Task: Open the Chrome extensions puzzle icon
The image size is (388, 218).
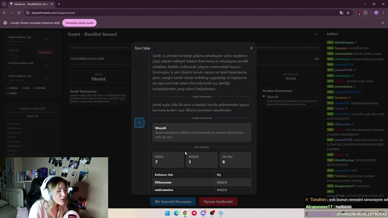Action: (x=365, y=13)
